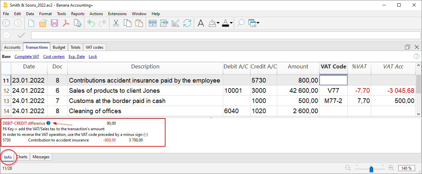Click the Cost centers view link
Viewport: 422px width, 174px height.
54,57
